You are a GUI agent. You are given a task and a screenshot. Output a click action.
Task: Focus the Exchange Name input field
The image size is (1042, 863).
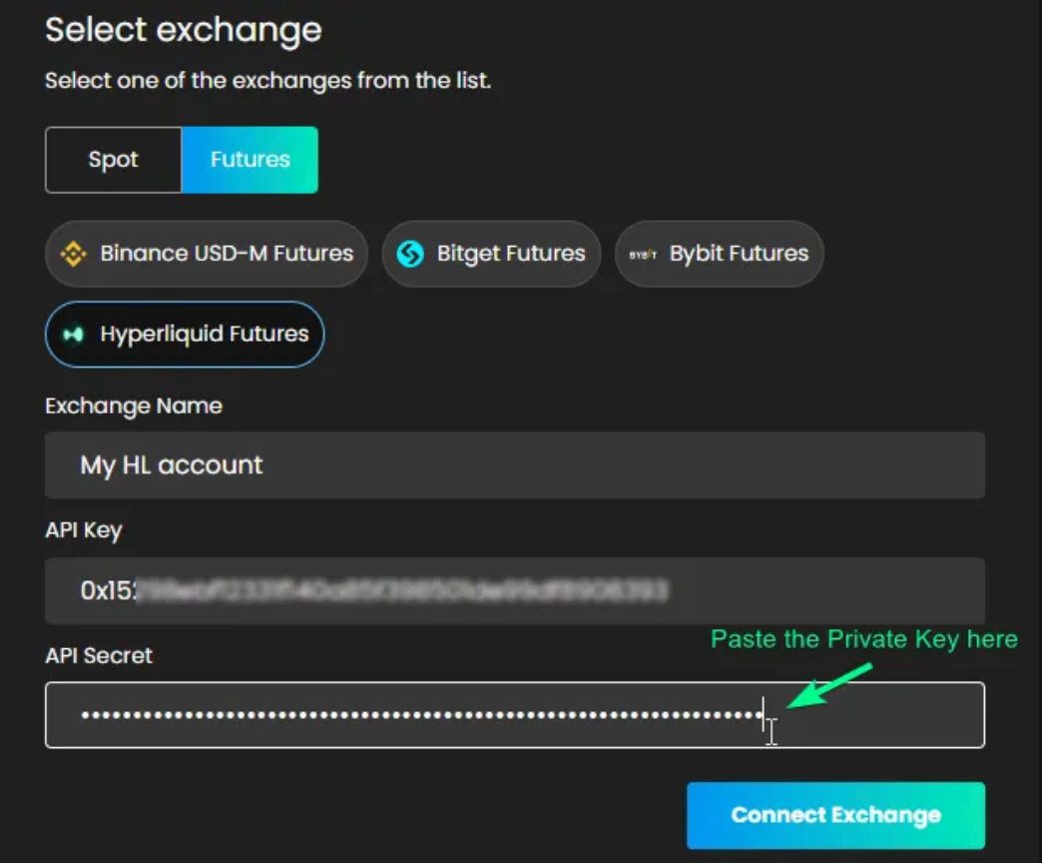click(x=515, y=465)
